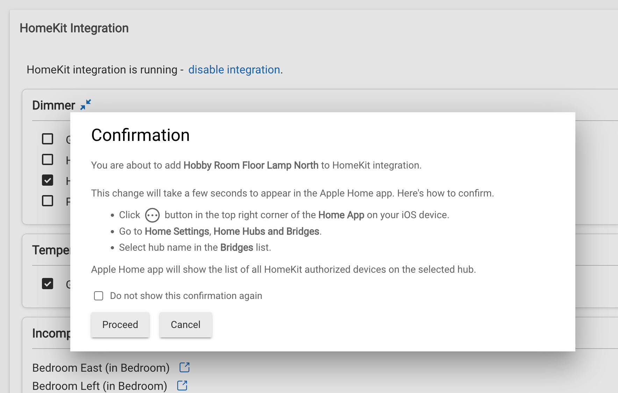The height and width of the screenshot is (393, 618).
Task: Open external link icon for Bedroom East
Action: click(185, 367)
